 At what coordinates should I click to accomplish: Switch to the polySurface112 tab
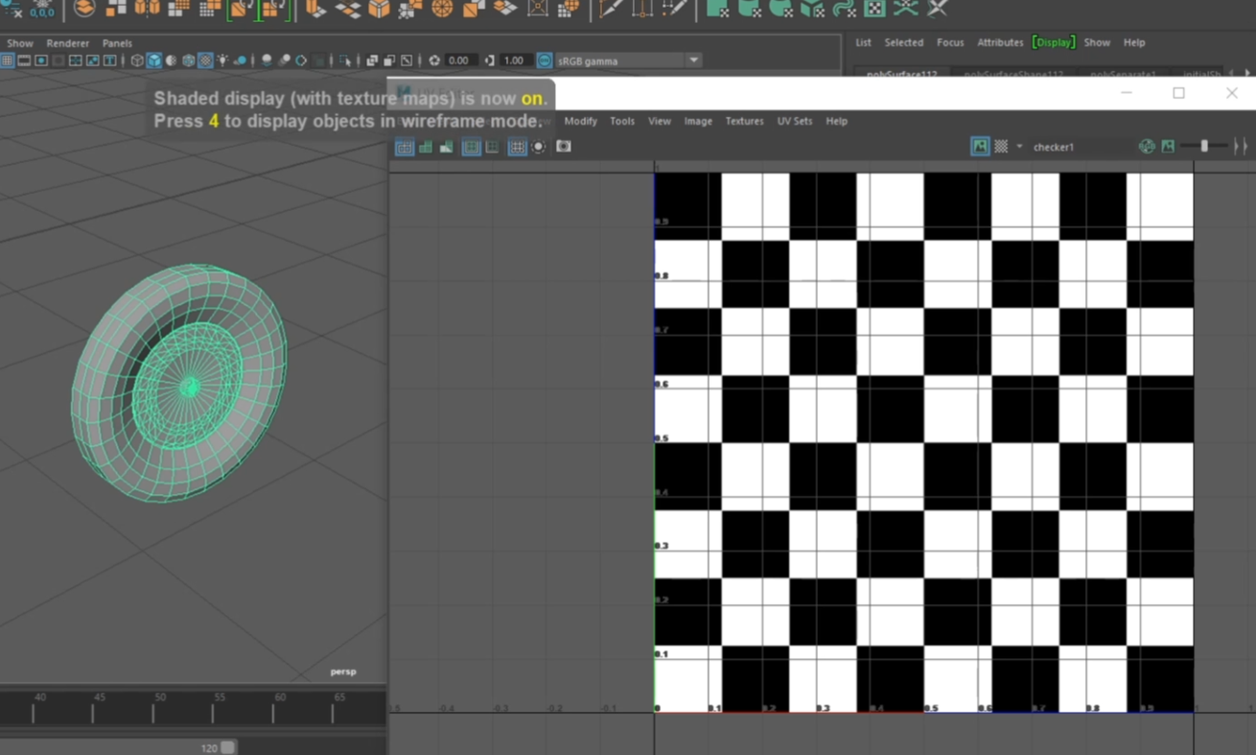click(901, 73)
